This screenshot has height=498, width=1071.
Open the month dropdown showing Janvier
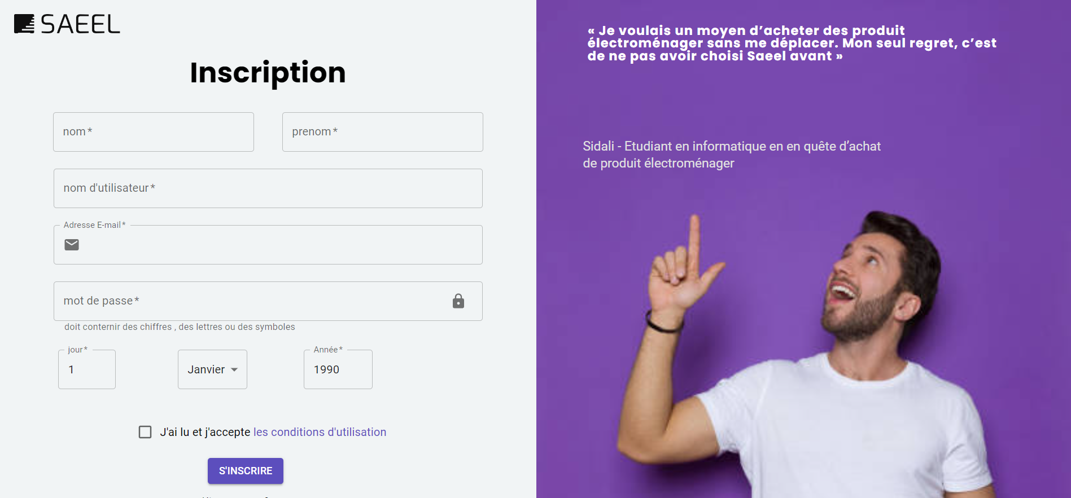212,369
